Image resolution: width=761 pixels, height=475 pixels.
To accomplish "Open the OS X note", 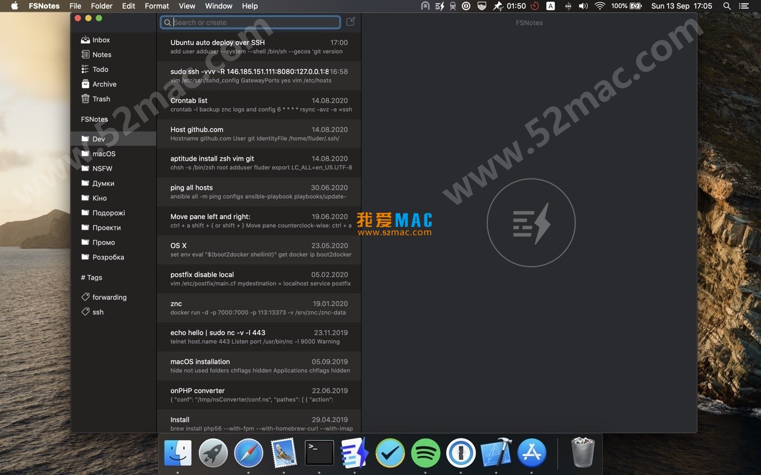I will tap(259, 250).
